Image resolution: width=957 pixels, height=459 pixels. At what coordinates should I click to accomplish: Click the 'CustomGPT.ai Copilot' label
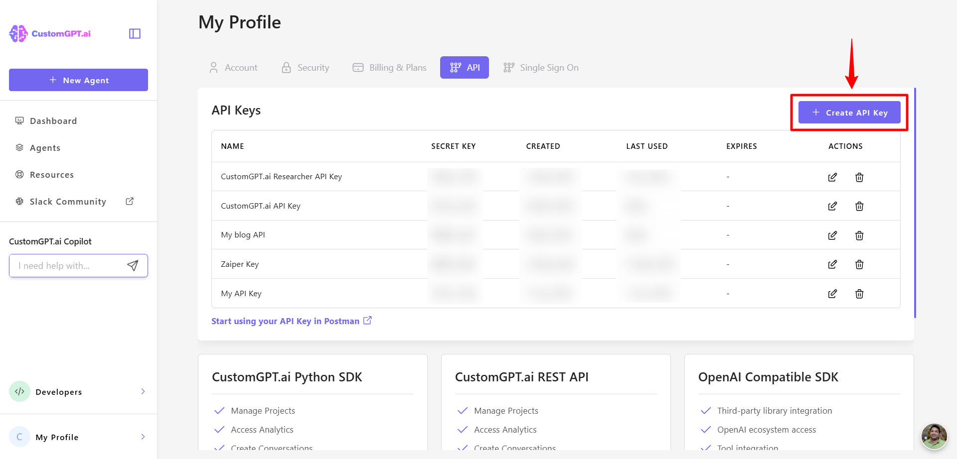coord(50,241)
